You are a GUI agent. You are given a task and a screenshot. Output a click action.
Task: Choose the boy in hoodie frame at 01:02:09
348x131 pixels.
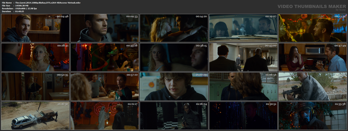coord(174,86)
